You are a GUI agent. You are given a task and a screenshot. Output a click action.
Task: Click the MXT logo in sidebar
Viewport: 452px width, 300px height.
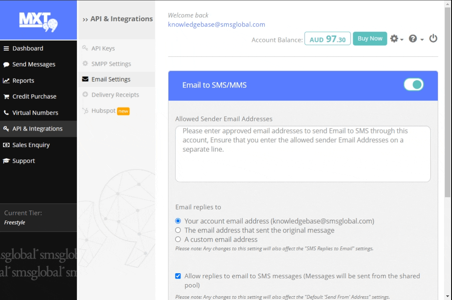pyautogui.click(x=38, y=21)
